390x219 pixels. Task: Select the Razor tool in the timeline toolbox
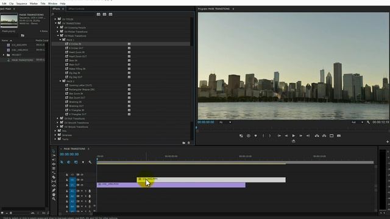pos(54,177)
